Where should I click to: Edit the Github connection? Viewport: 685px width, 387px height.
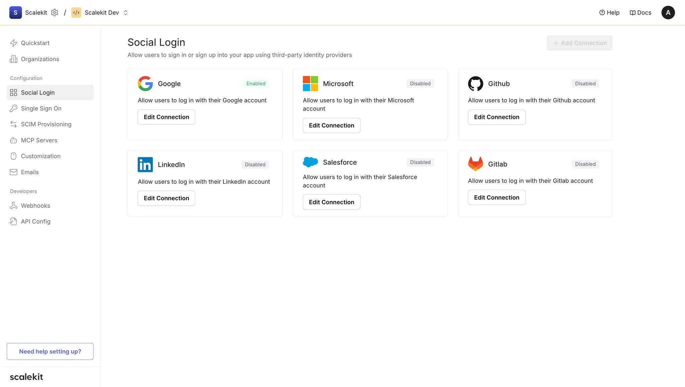[496, 117]
